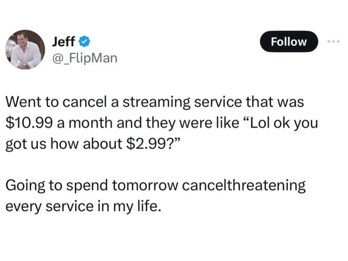
Task: Open the @_FlipMan handle link
Action: pyautogui.click(x=85, y=58)
